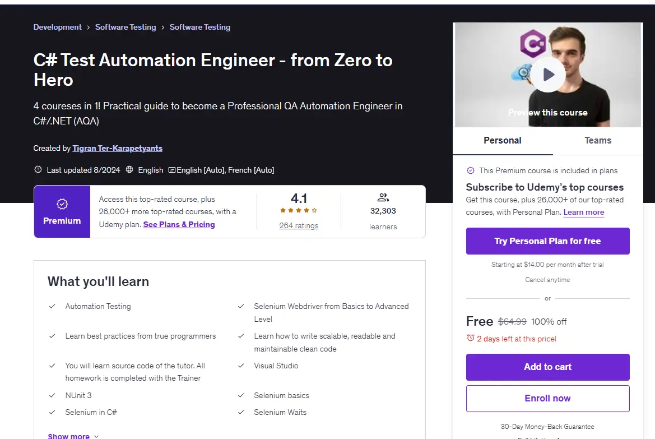Click the alarm clock icon beside days left

(x=470, y=338)
